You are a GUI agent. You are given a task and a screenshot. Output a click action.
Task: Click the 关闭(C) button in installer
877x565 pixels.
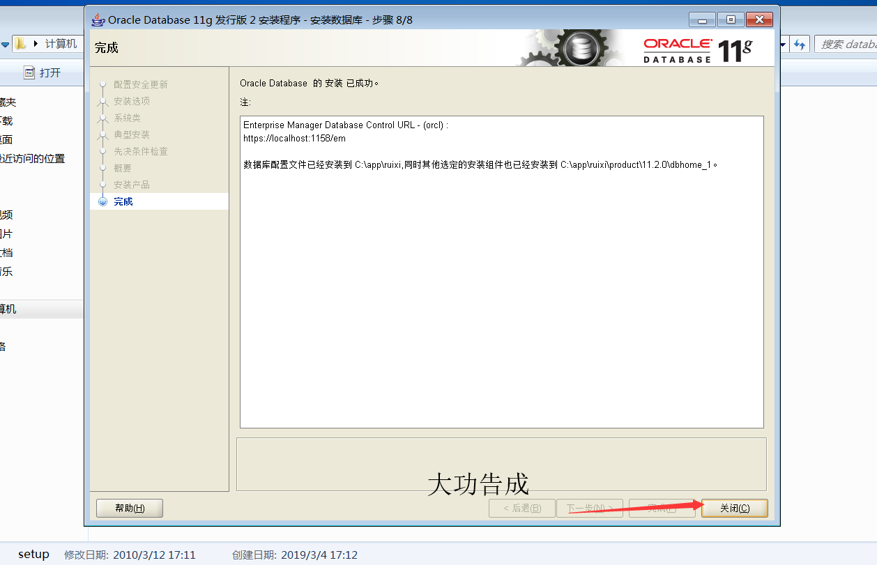click(735, 508)
